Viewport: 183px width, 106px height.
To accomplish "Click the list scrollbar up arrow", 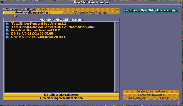I will tap(117, 23).
